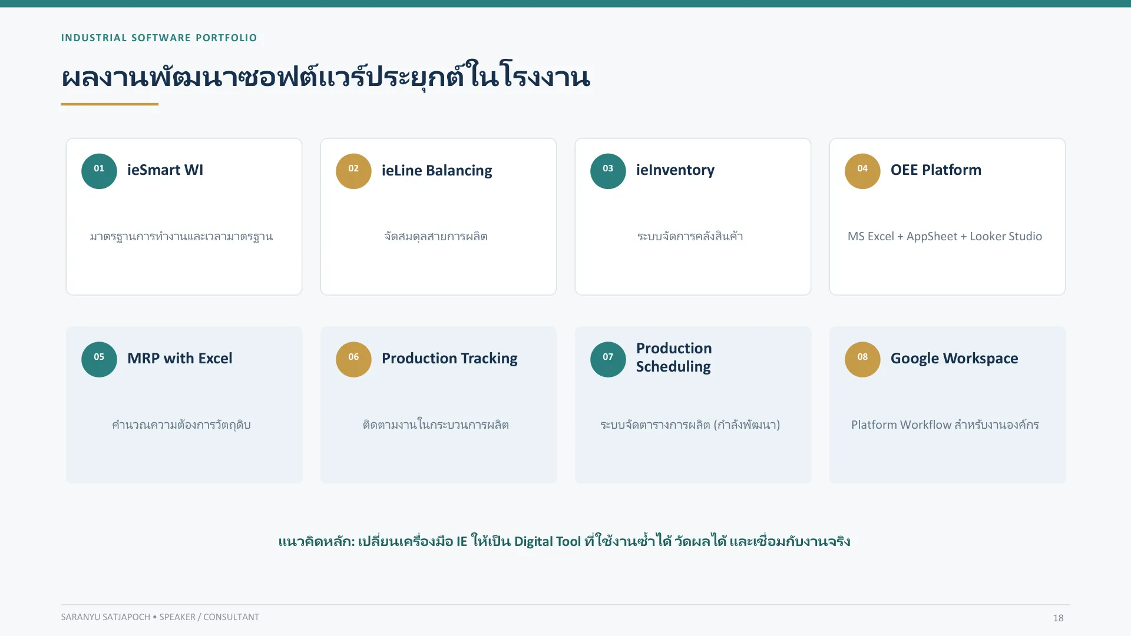Click the gold 06 number badge
Screen dimensions: 1131x636
coord(353,359)
